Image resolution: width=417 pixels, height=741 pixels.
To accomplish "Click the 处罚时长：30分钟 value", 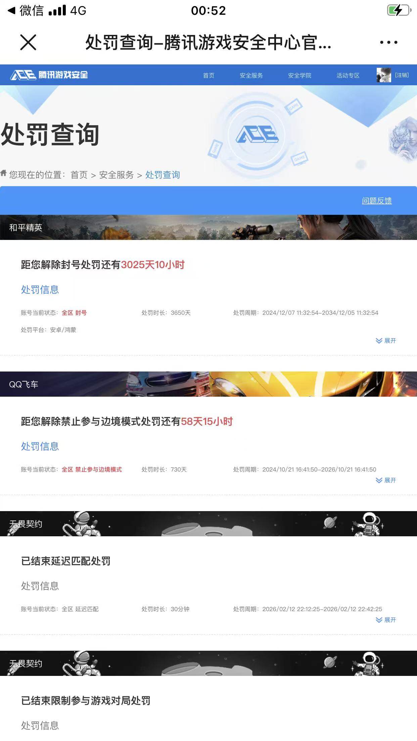I will 165,609.
